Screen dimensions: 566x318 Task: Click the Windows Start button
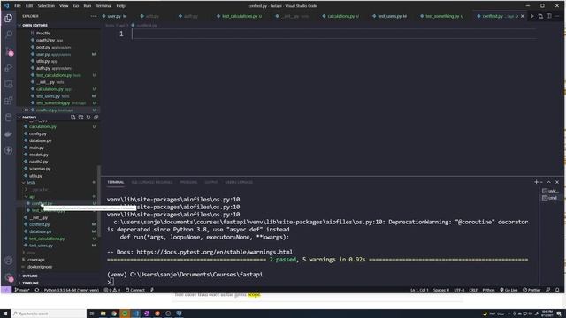tap(5, 314)
